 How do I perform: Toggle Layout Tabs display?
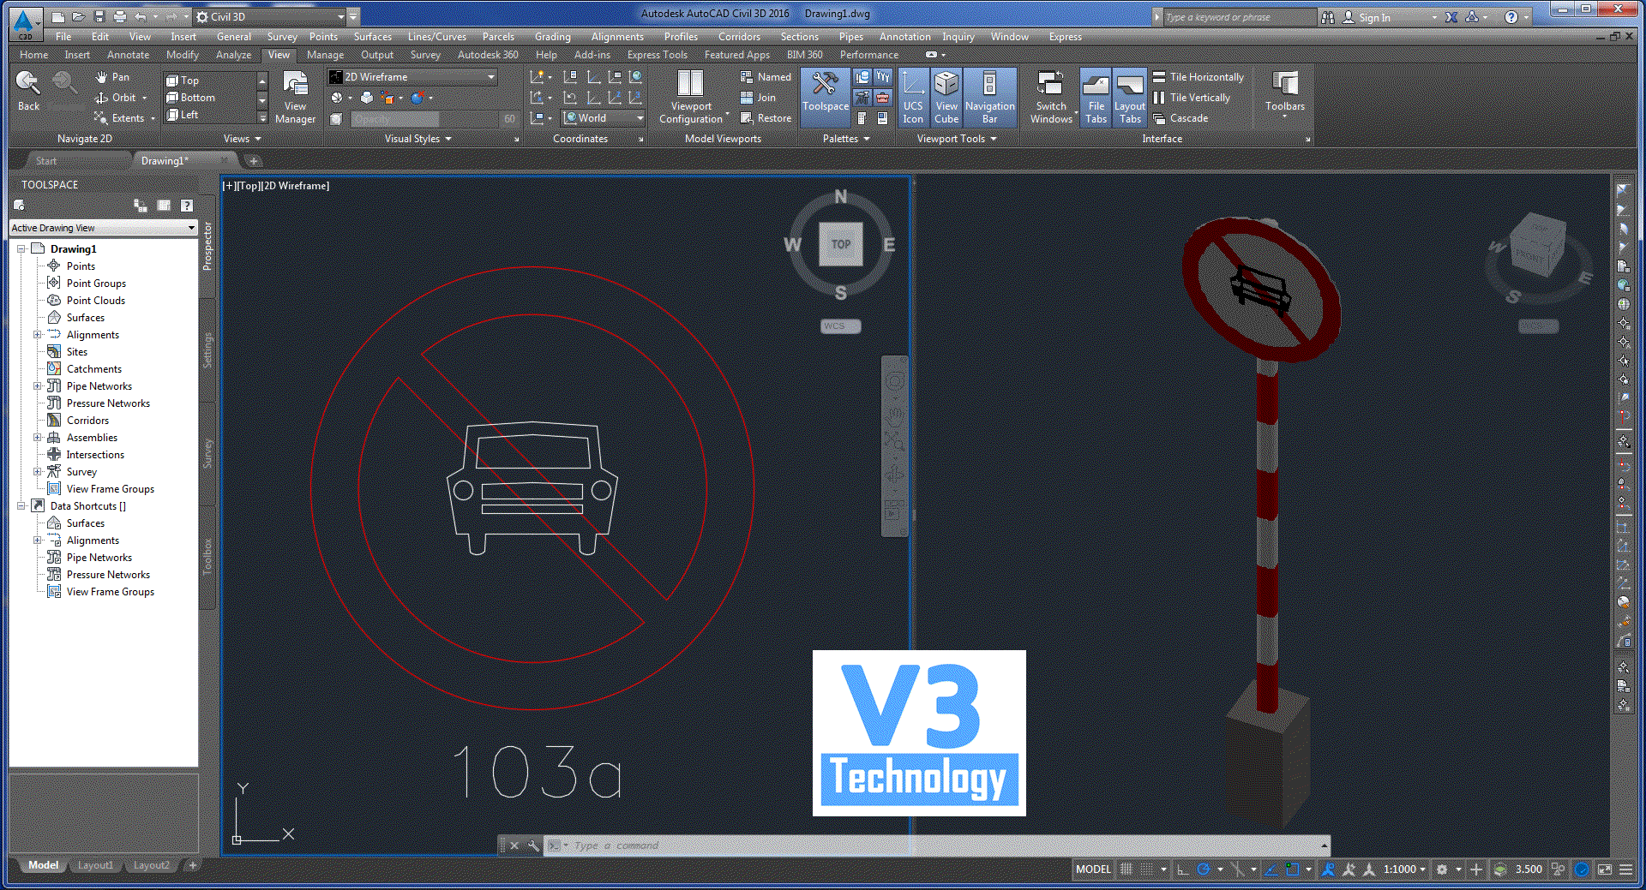click(1130, 98)
